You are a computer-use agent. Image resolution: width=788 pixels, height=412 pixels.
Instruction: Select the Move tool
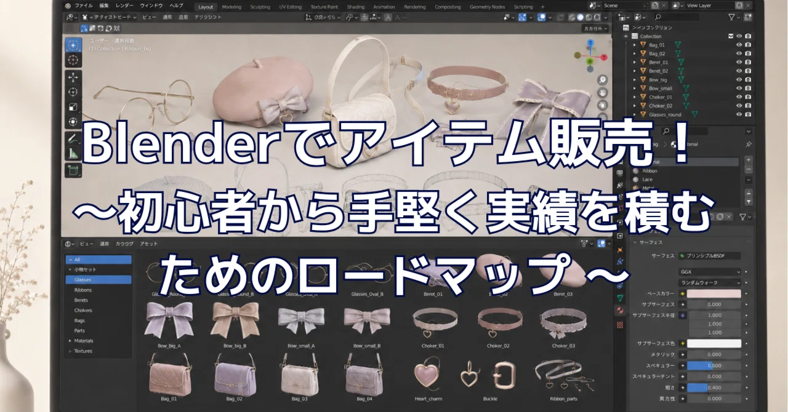[73, 77]
